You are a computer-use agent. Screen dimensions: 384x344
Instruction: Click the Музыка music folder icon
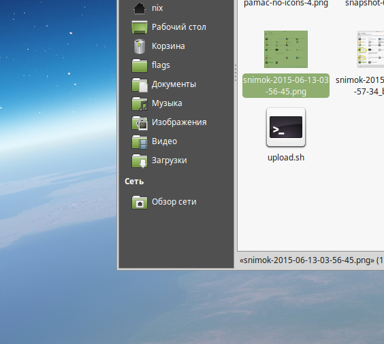pyautogui.click(x=140, y=103)
